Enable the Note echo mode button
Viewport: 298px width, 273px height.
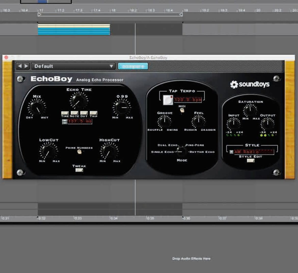coord(74,113)
